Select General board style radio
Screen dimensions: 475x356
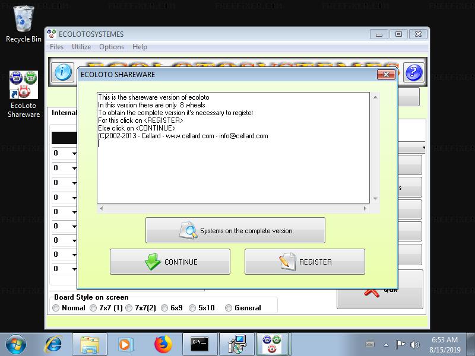coord(229,308)
